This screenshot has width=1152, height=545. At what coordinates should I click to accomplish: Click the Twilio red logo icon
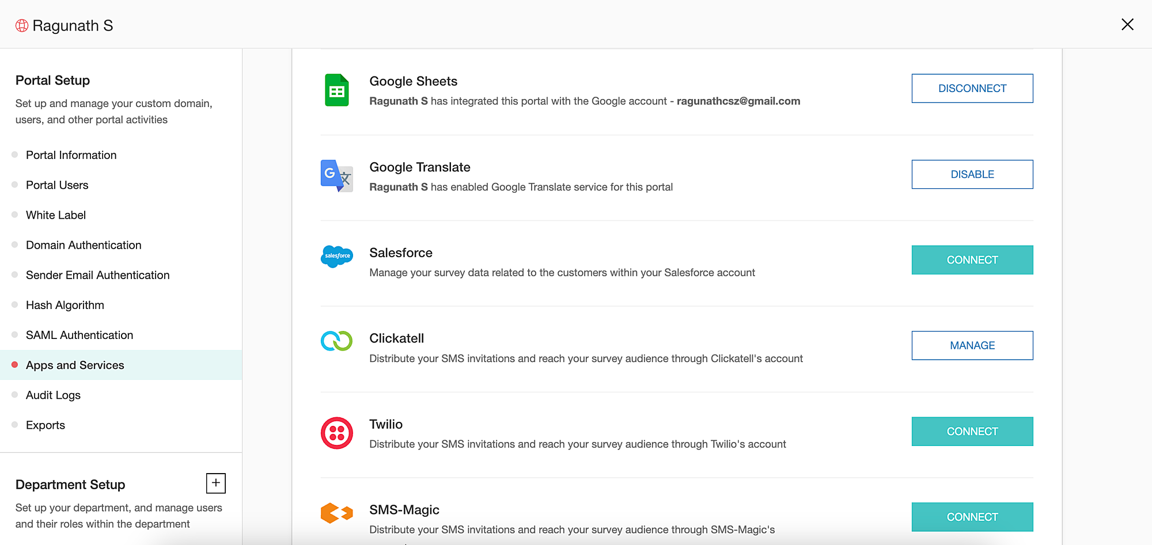[x=336, y=433]
